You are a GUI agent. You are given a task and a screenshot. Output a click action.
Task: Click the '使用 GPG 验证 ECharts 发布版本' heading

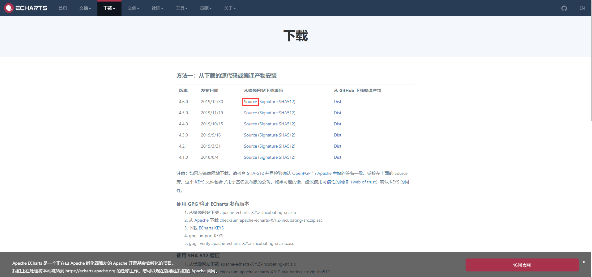213,204
